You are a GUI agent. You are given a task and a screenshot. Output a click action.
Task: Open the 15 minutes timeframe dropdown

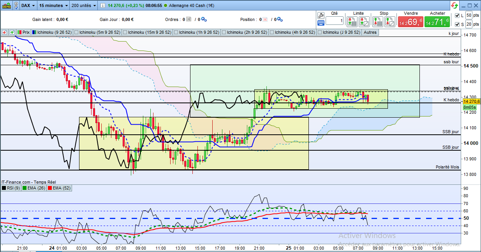(x=54, y=5)
